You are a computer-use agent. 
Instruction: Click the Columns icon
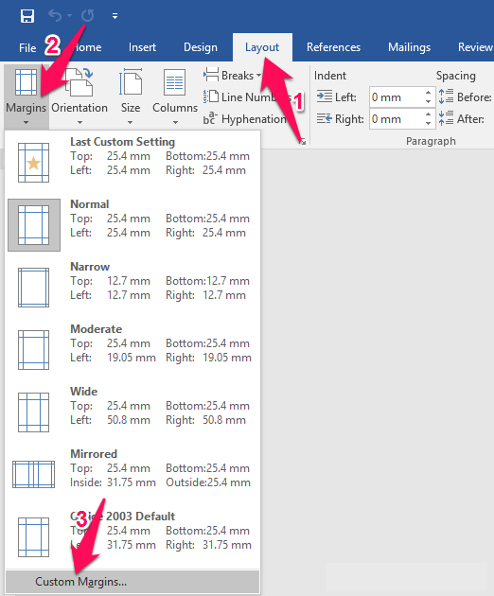(x=174, y=82)
